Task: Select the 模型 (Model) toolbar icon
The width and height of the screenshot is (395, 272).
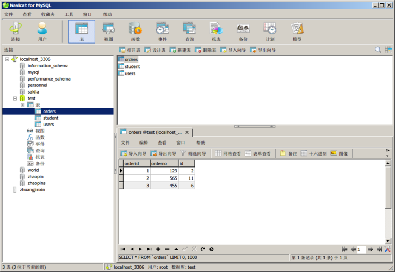Action: [x=297, y=32]
